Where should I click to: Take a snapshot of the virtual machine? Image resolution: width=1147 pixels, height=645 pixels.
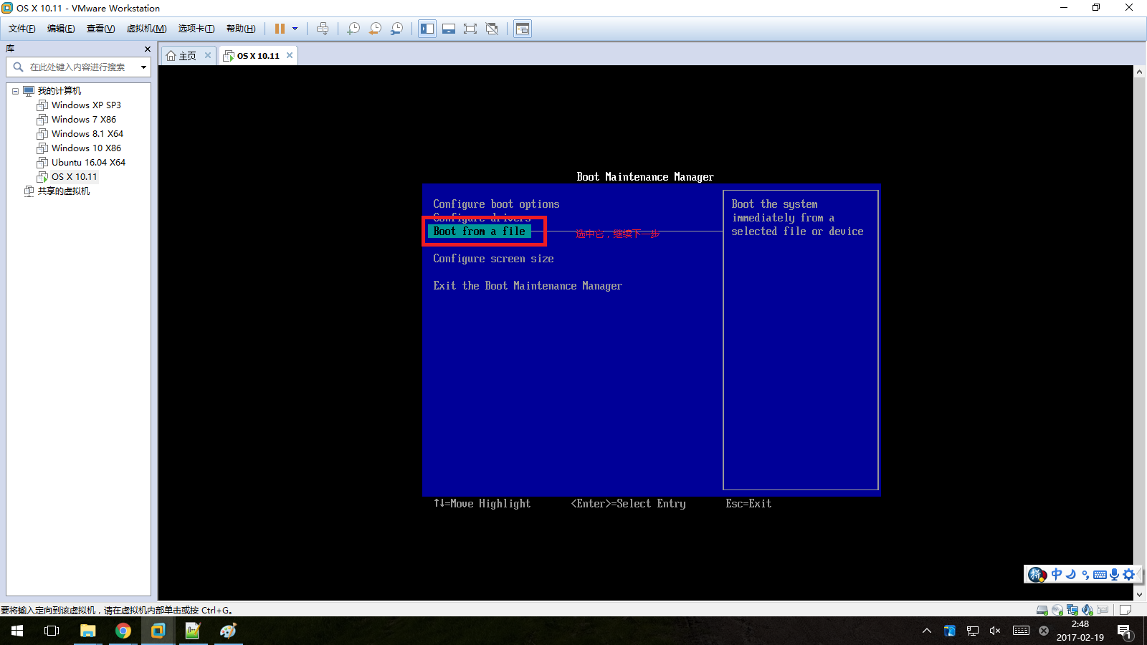point(353,29)
